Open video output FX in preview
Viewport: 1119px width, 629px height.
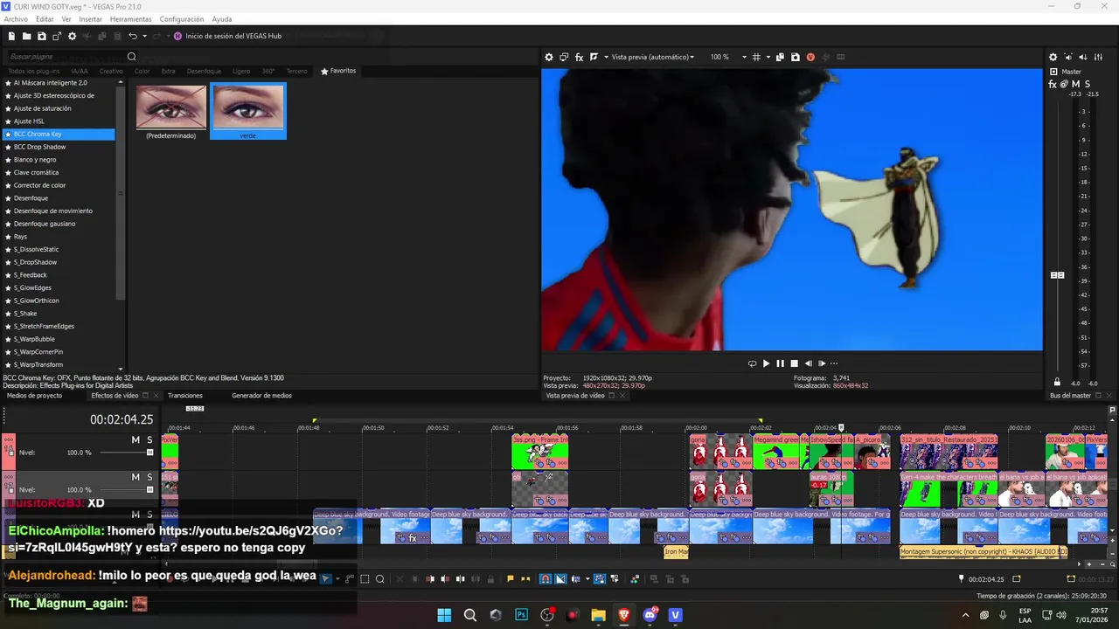click(579, 57)
